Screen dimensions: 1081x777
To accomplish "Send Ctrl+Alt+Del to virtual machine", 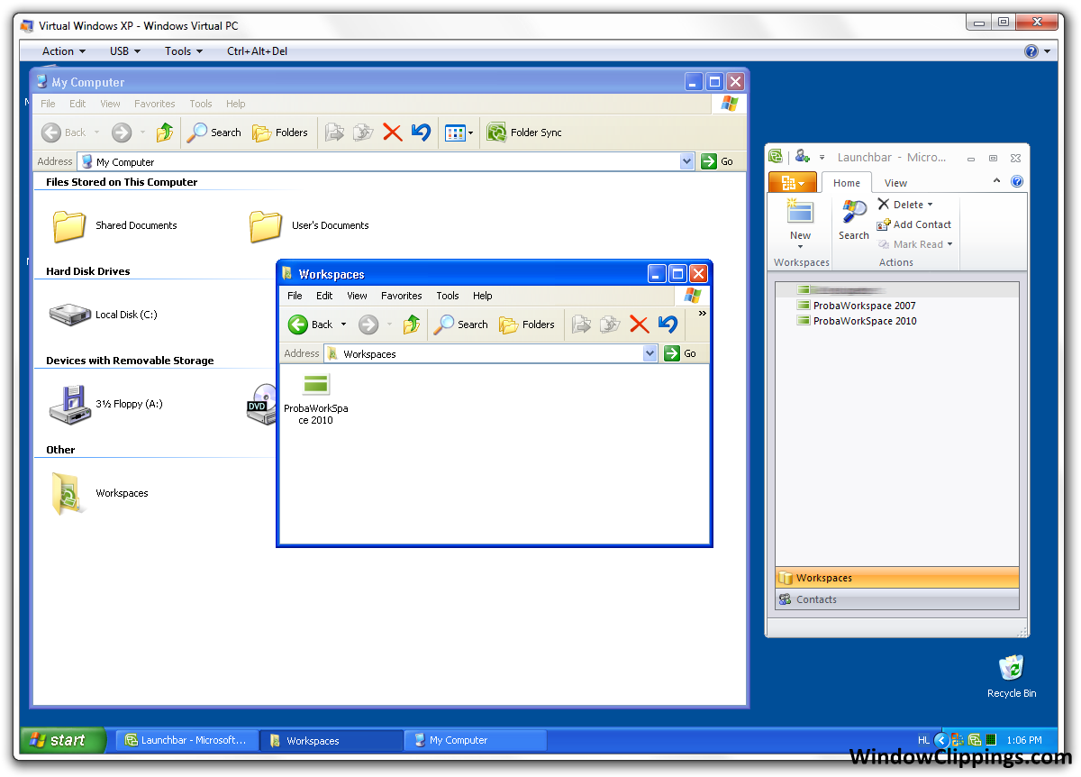I will (257, 51).
